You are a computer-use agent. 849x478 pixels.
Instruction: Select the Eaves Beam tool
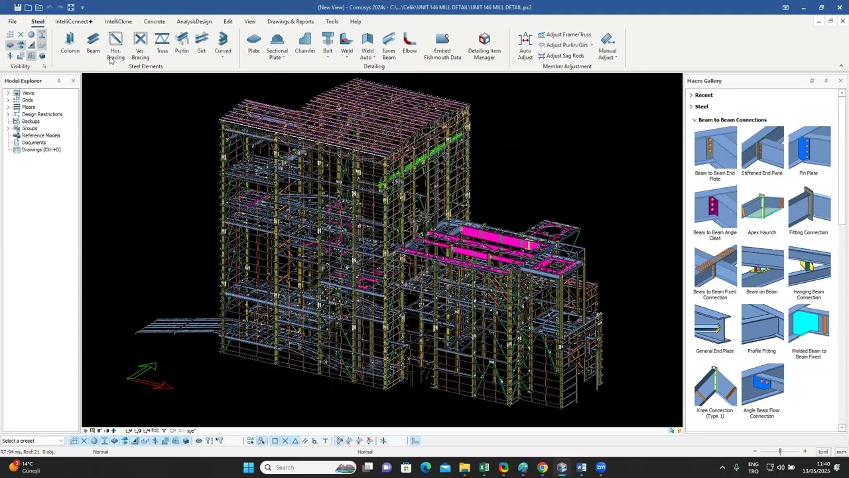pyautogui.click(x=389, y=46)
